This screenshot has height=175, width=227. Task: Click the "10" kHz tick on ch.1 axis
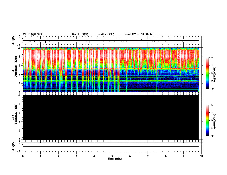pyautogui.click(x=19, y=48)
